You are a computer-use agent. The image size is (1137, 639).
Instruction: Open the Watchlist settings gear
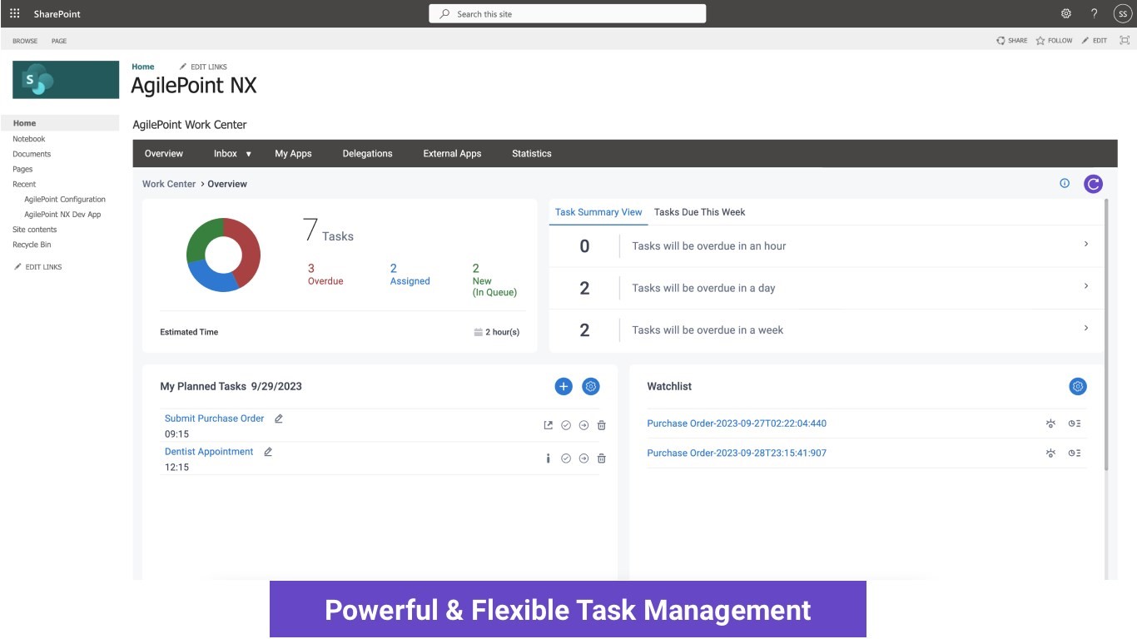click(1077, 386)
